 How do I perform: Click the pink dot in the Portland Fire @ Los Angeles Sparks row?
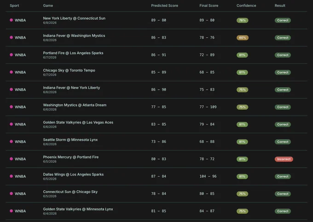click(12, 55)
